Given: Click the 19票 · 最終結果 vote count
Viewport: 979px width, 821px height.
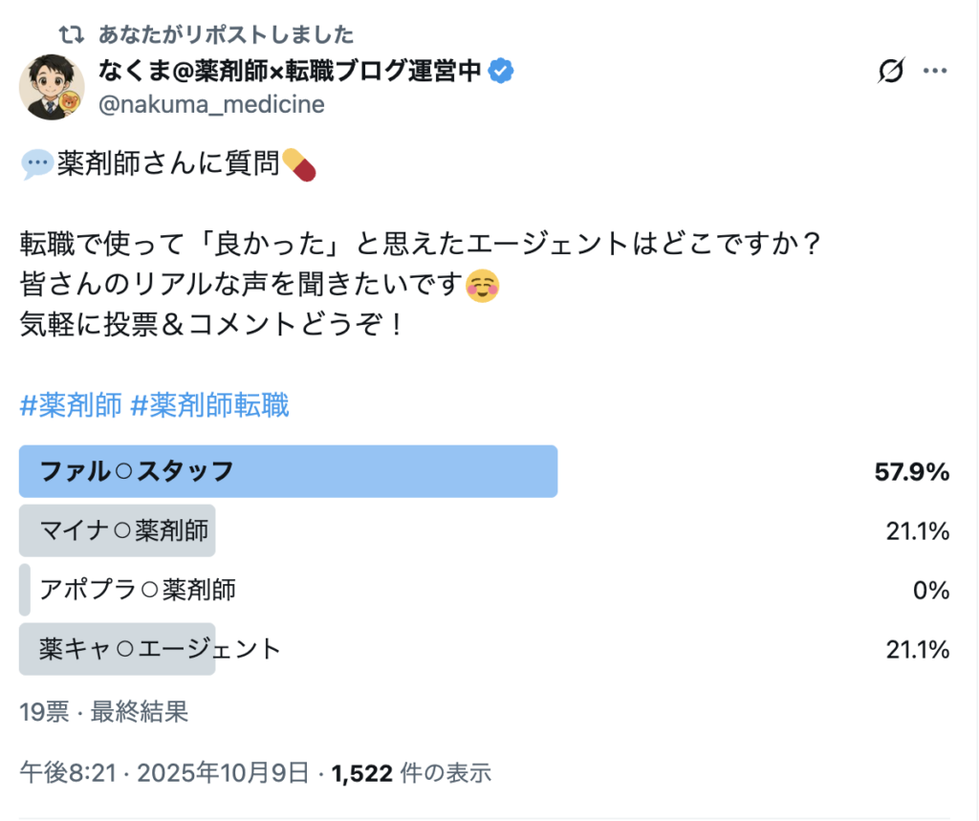Looking at the screenshot, I should pyautogui.click(x=103, y=711).
